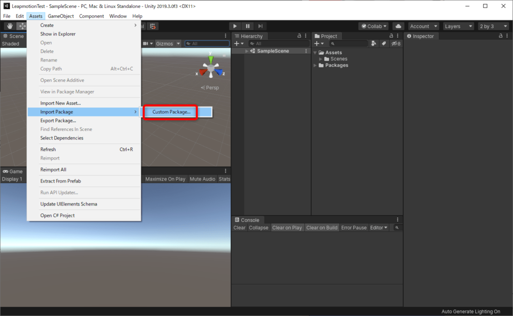Open the Project panel's three-dot options menu
The width and height of the screenshot is (513, 316).
point(398,36)
